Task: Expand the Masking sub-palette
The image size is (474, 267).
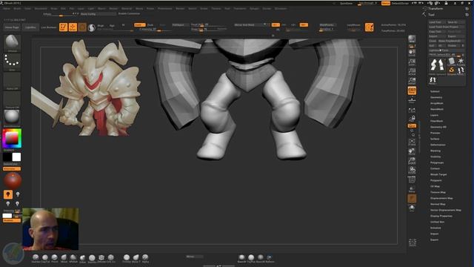Action: (x=435, y=151)
